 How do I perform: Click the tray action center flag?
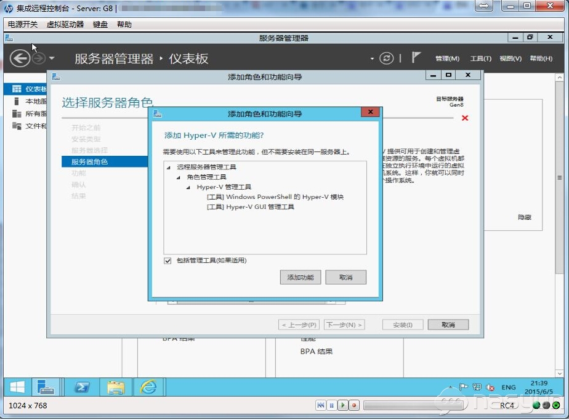464,387
